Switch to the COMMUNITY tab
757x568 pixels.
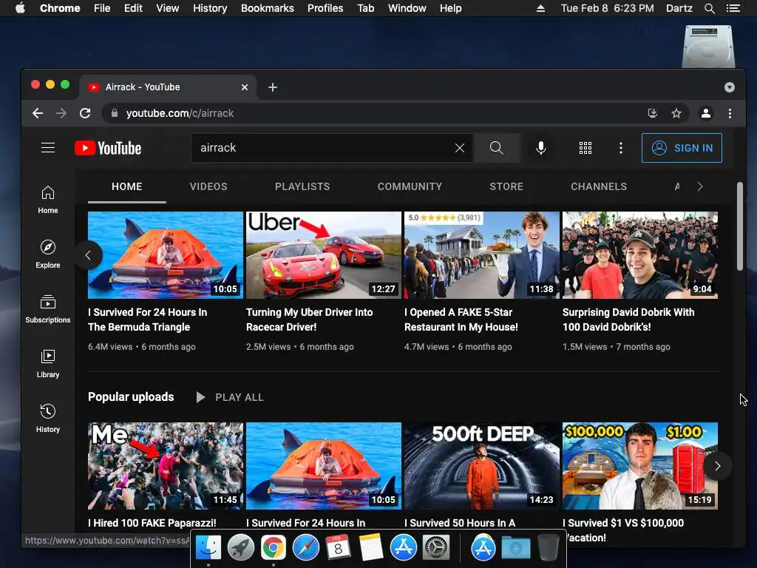[410, 186]
